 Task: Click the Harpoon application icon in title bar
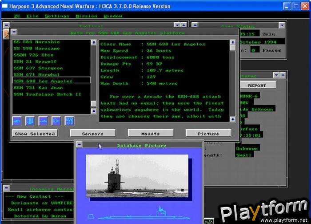[4, 6]
